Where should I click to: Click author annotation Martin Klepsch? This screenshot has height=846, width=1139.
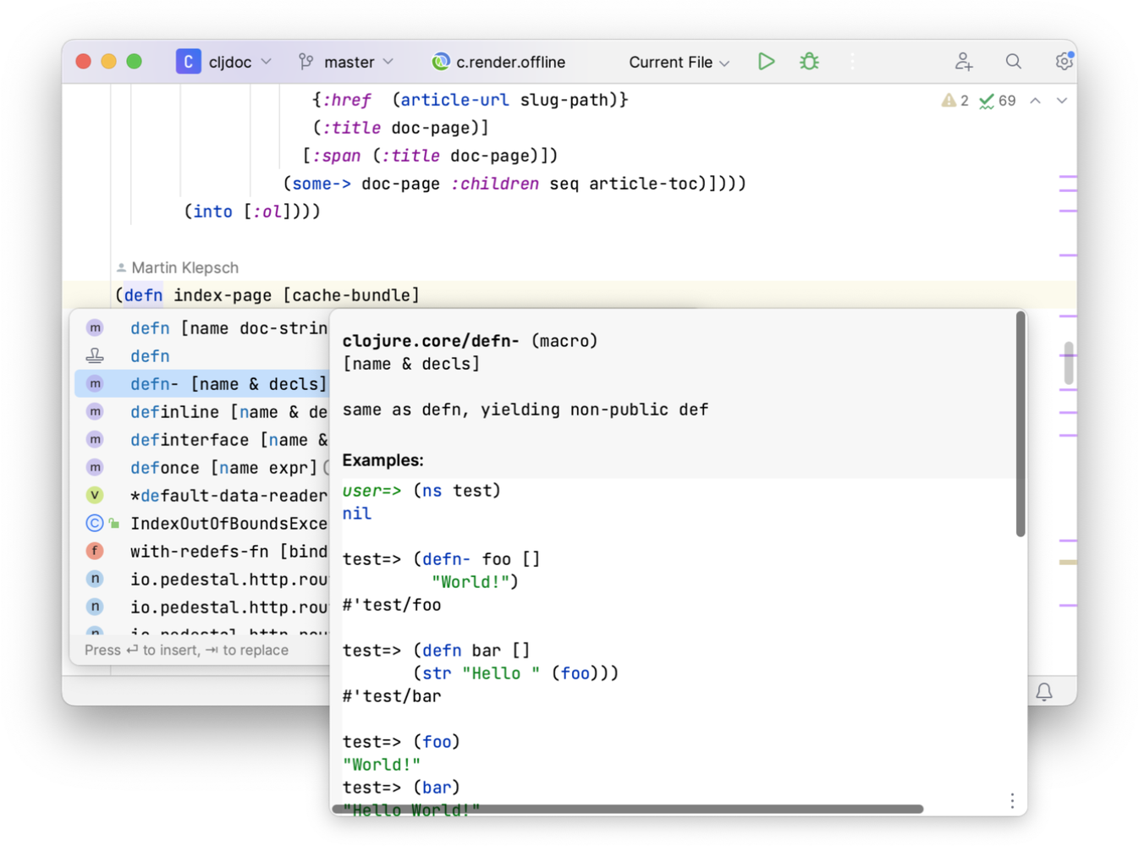click(178, 268)
